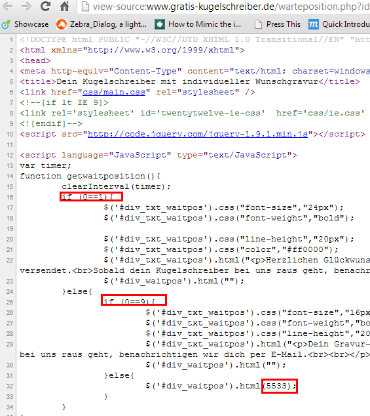Reload the page with the refresh icon
Screen dimensions: 370x416
(45, 6)
